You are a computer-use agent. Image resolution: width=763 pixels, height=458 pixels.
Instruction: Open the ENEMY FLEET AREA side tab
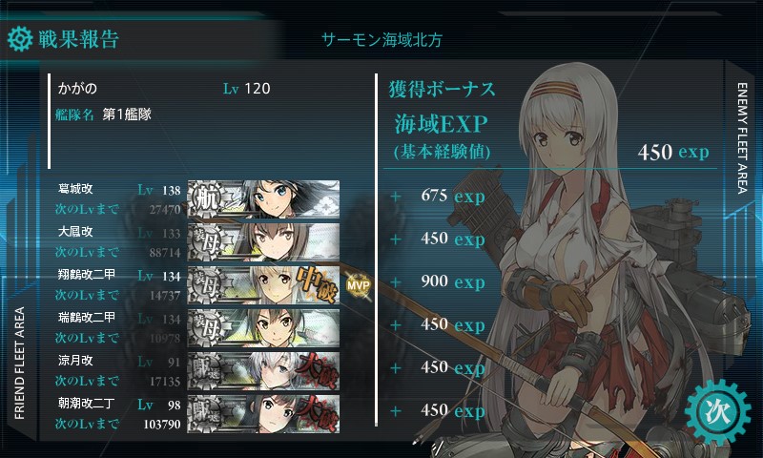coord(742,138)
